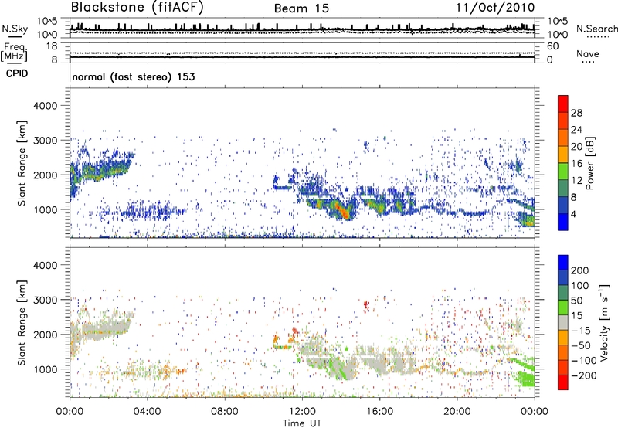This screenshot has height=428, width=618.
Task: Click the 'Nave' legend label
Action: pos(588,53)
